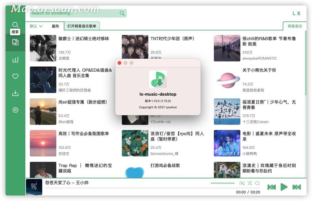The height and width of the screenshot is (201, 312).
Task: Click the pink planet playlist cover
Action: point(227,80)
